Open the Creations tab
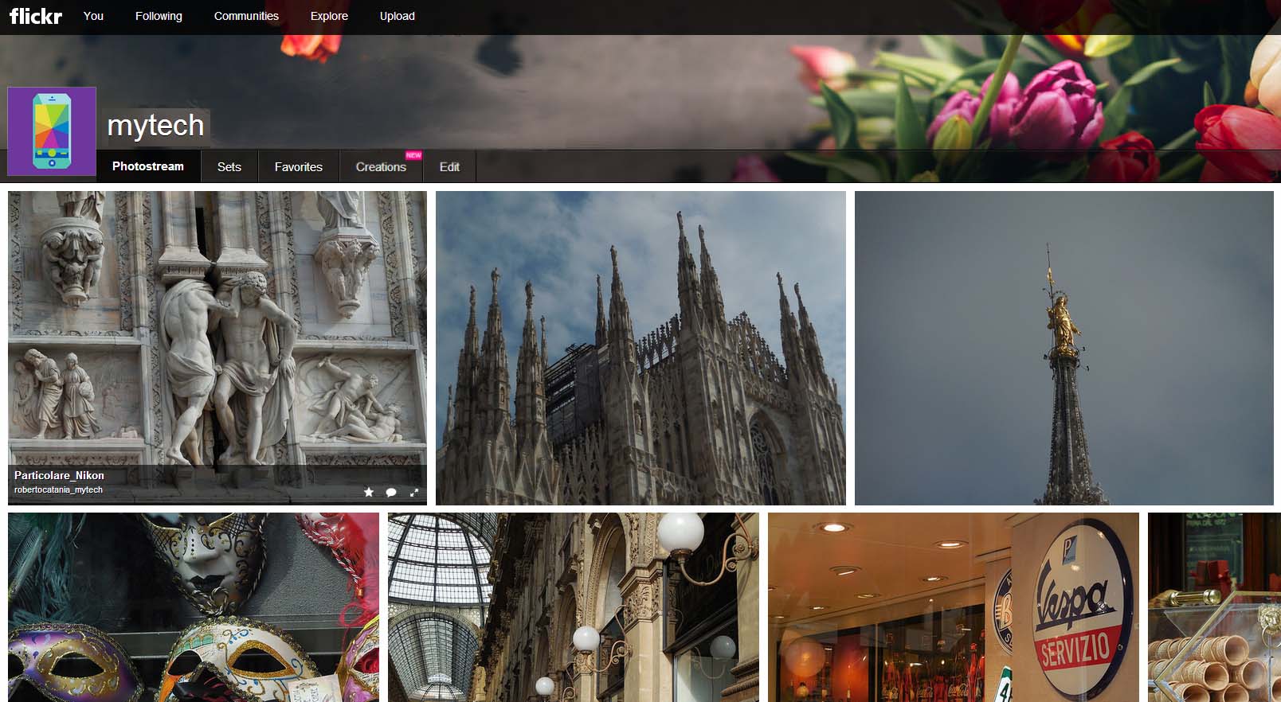Viewport: 1281px width, 702px height. [x=381, y=167]
